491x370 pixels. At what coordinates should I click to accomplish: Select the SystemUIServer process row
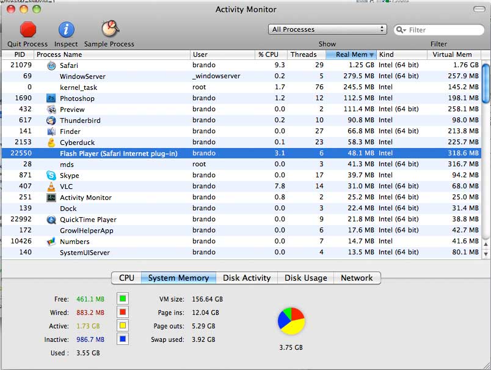(241, 253)
